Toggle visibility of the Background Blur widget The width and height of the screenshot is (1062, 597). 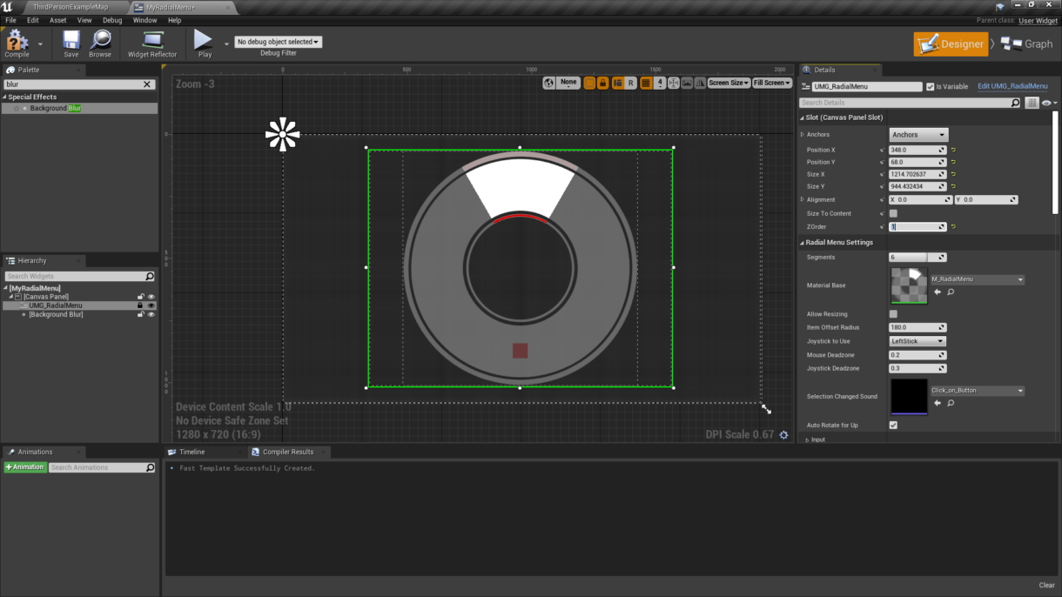pos(151,314)
